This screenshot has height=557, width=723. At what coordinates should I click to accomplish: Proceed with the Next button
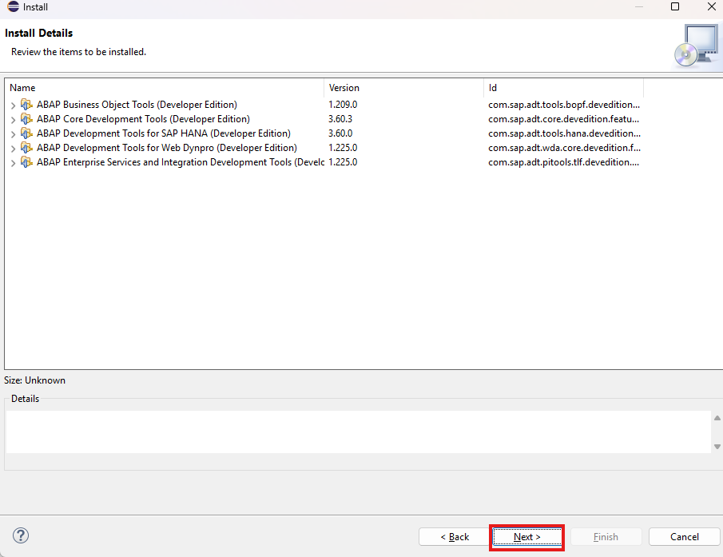(x=527, y=537)
